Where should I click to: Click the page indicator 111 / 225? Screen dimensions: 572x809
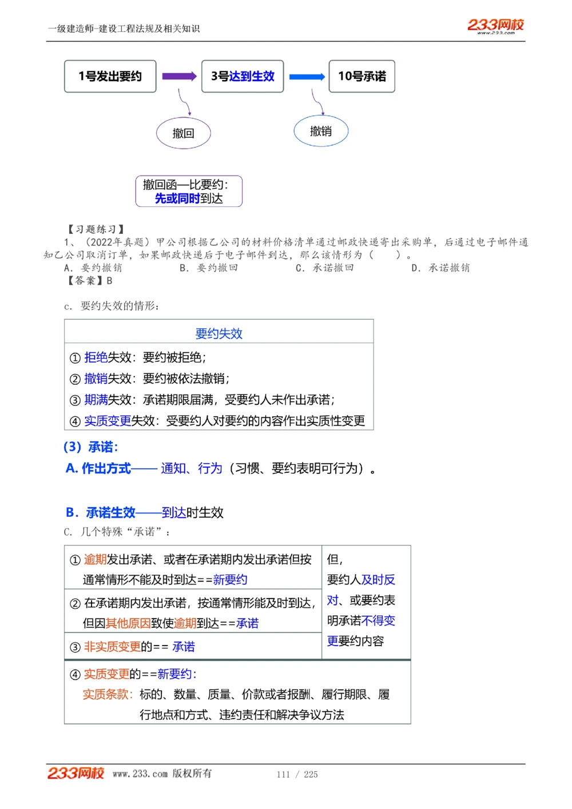[x=297, y=775]
